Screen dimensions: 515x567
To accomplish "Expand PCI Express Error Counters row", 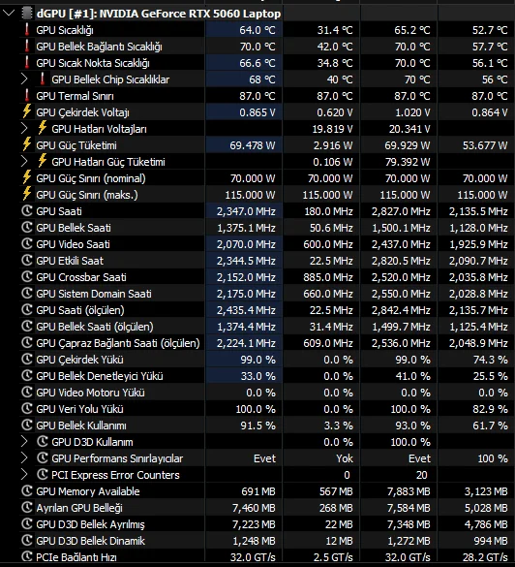I will click(x=24, y=474).
